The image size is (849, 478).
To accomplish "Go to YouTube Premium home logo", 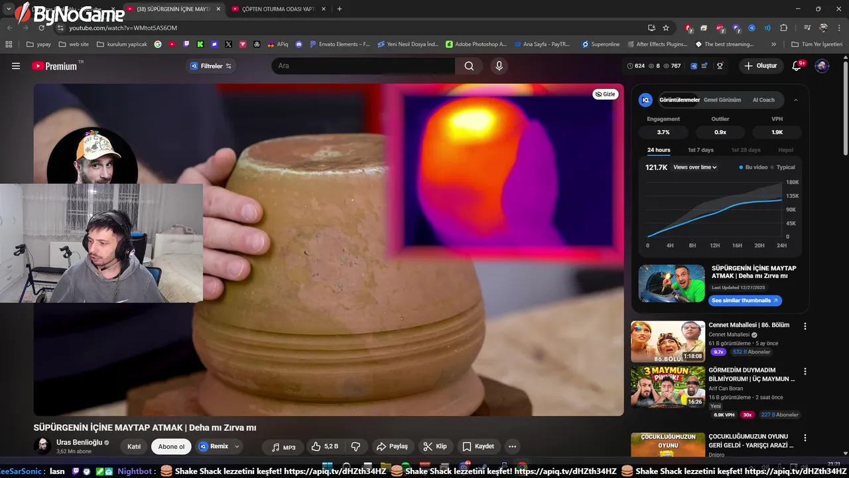I will [54, 66].
